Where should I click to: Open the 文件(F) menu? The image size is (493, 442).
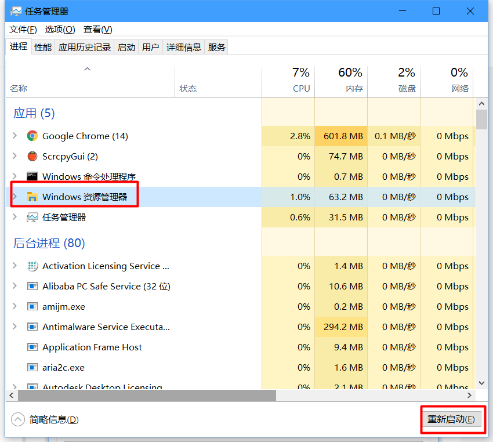pyautogui.click(x=23, y=30)
